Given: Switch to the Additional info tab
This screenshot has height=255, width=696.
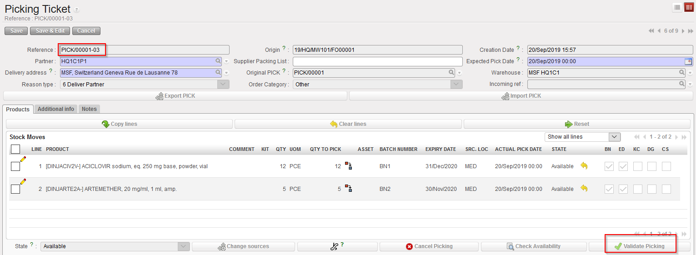Looking at the screenshot, I should click(x=56, y=109).
